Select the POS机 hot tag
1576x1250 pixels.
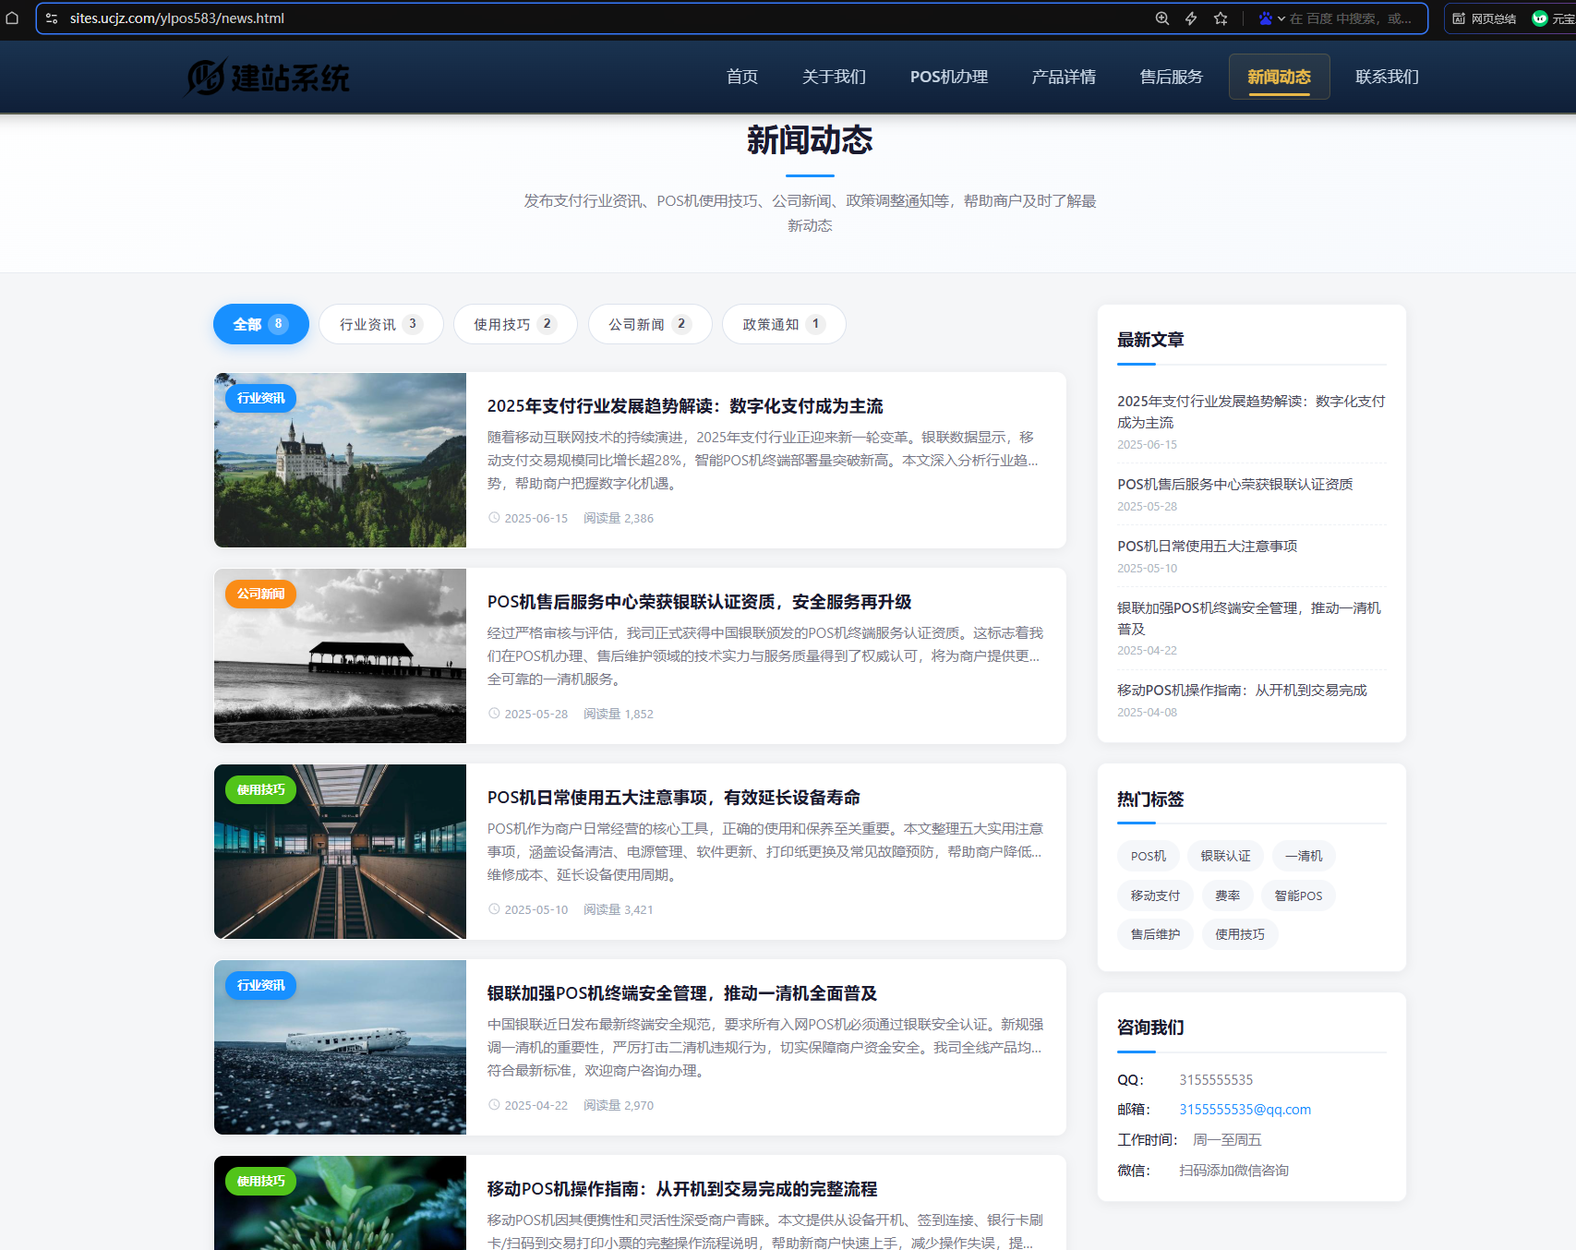pyautogui.click(x=1149, y=856)
